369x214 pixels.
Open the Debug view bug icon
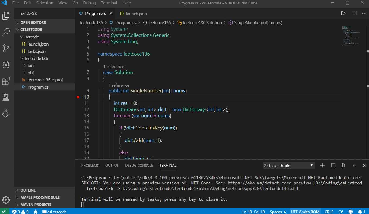6,65
